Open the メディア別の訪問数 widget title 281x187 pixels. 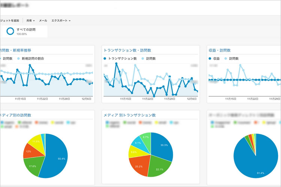click(15, 115)
